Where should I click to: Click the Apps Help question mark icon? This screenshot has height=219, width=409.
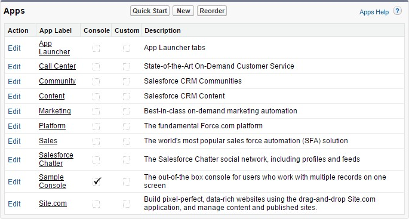tap(397, 11)
